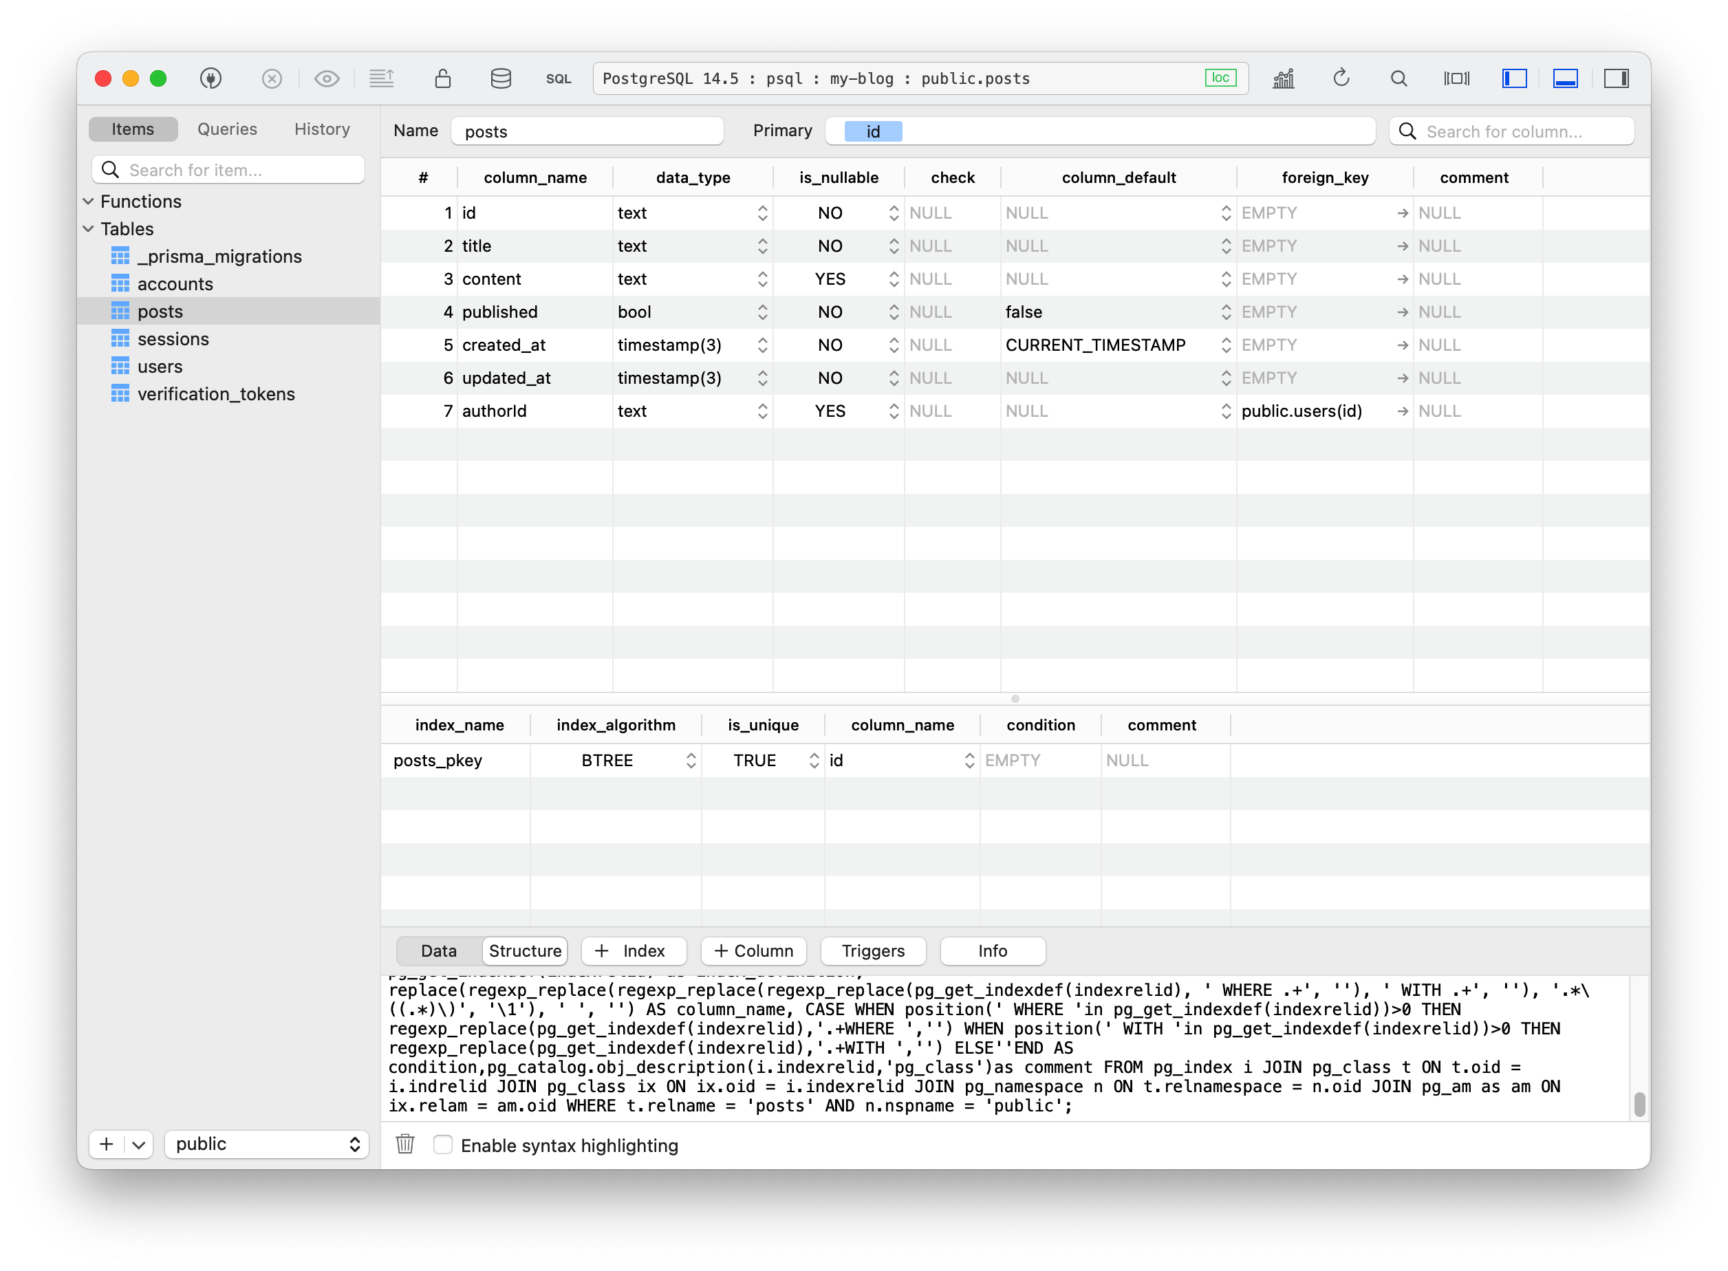Screen dimensions: 1728x1271
Task: Collapse the Functions group
Action: [89, 202]
